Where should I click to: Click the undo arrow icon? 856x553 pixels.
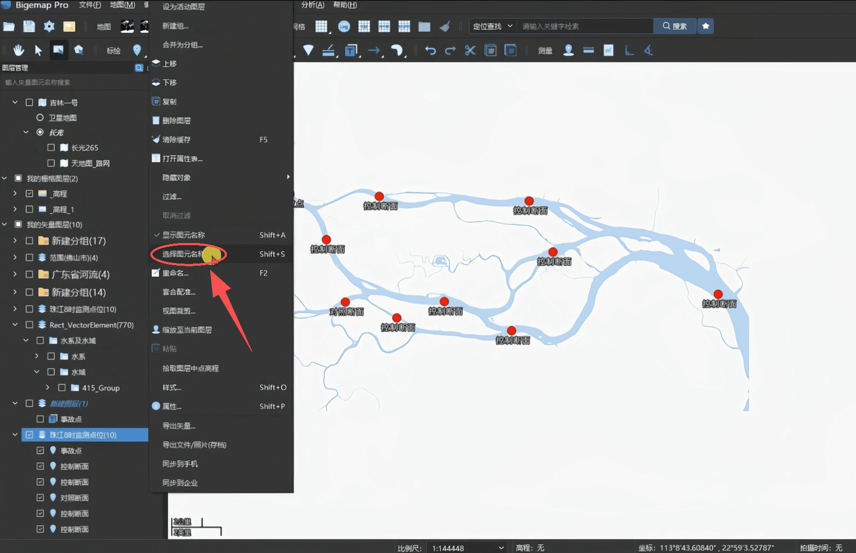tap(430, 50)
